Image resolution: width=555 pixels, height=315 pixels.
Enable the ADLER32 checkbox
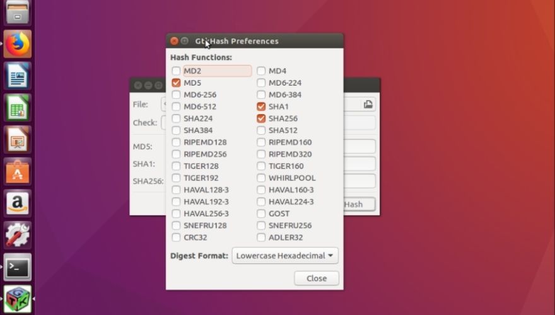261,238
